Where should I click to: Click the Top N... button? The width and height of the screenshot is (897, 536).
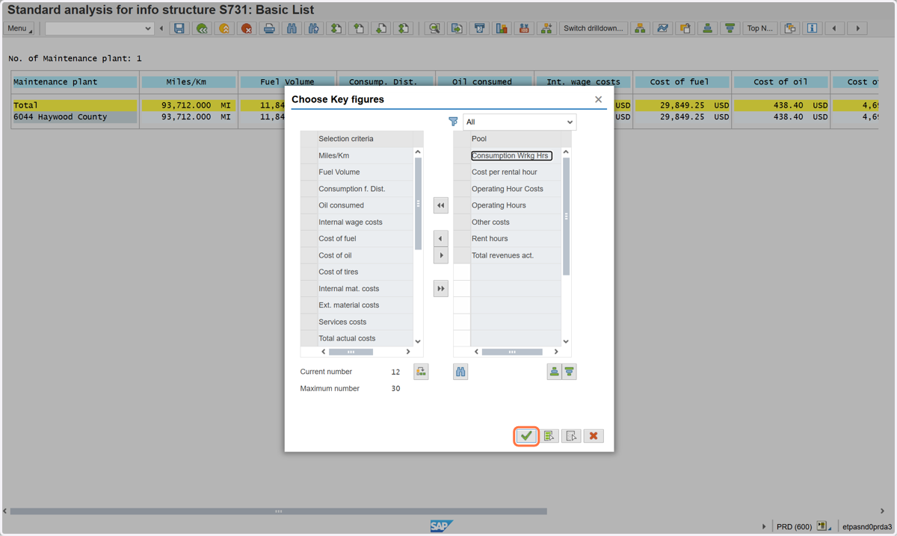(x=760, y=28)
